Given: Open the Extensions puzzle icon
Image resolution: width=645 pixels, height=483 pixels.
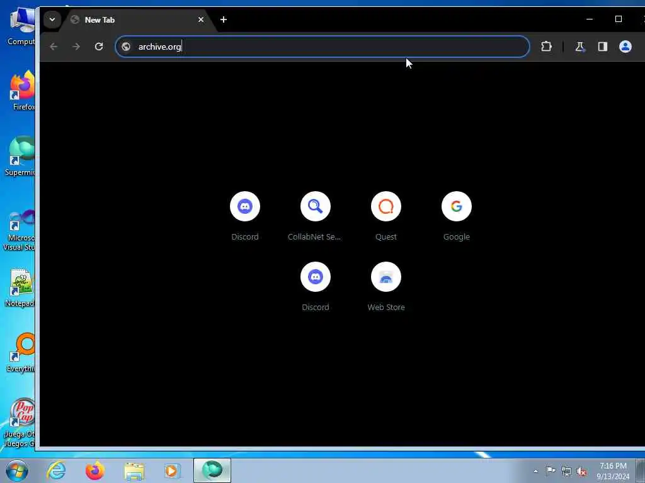Looking at the screenshot, I should (x=546, y=47).
